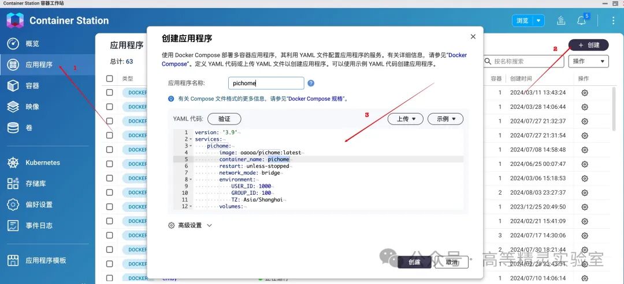The height and width of the screenshot is (284, 624).
Task: Toggle the select-all checkbox in table header
Action: pos(110,78)
